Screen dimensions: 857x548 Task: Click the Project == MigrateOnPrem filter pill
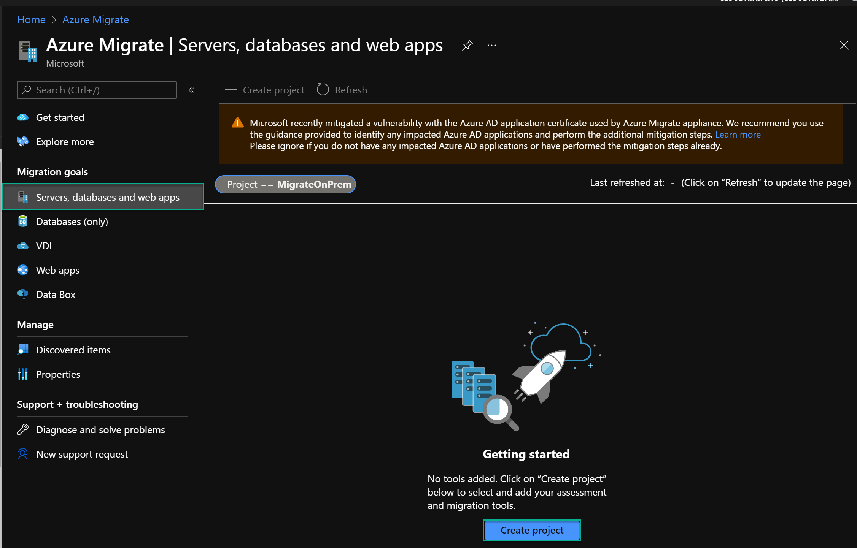pyautogui.click(x=286, y=184)
